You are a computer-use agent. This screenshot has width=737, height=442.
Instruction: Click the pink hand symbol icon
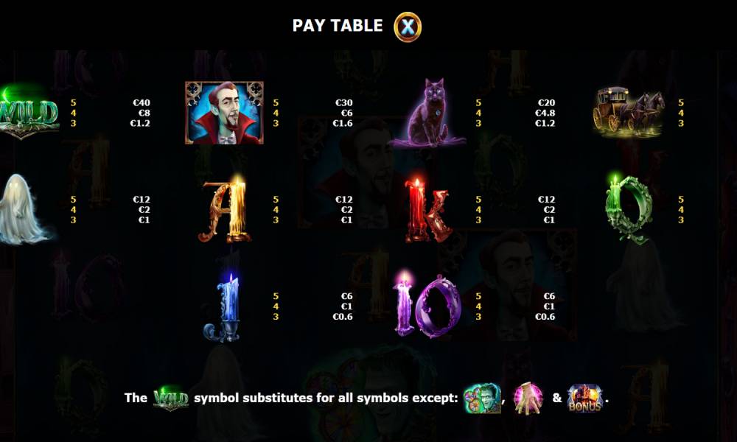click(x=528, y=398)
